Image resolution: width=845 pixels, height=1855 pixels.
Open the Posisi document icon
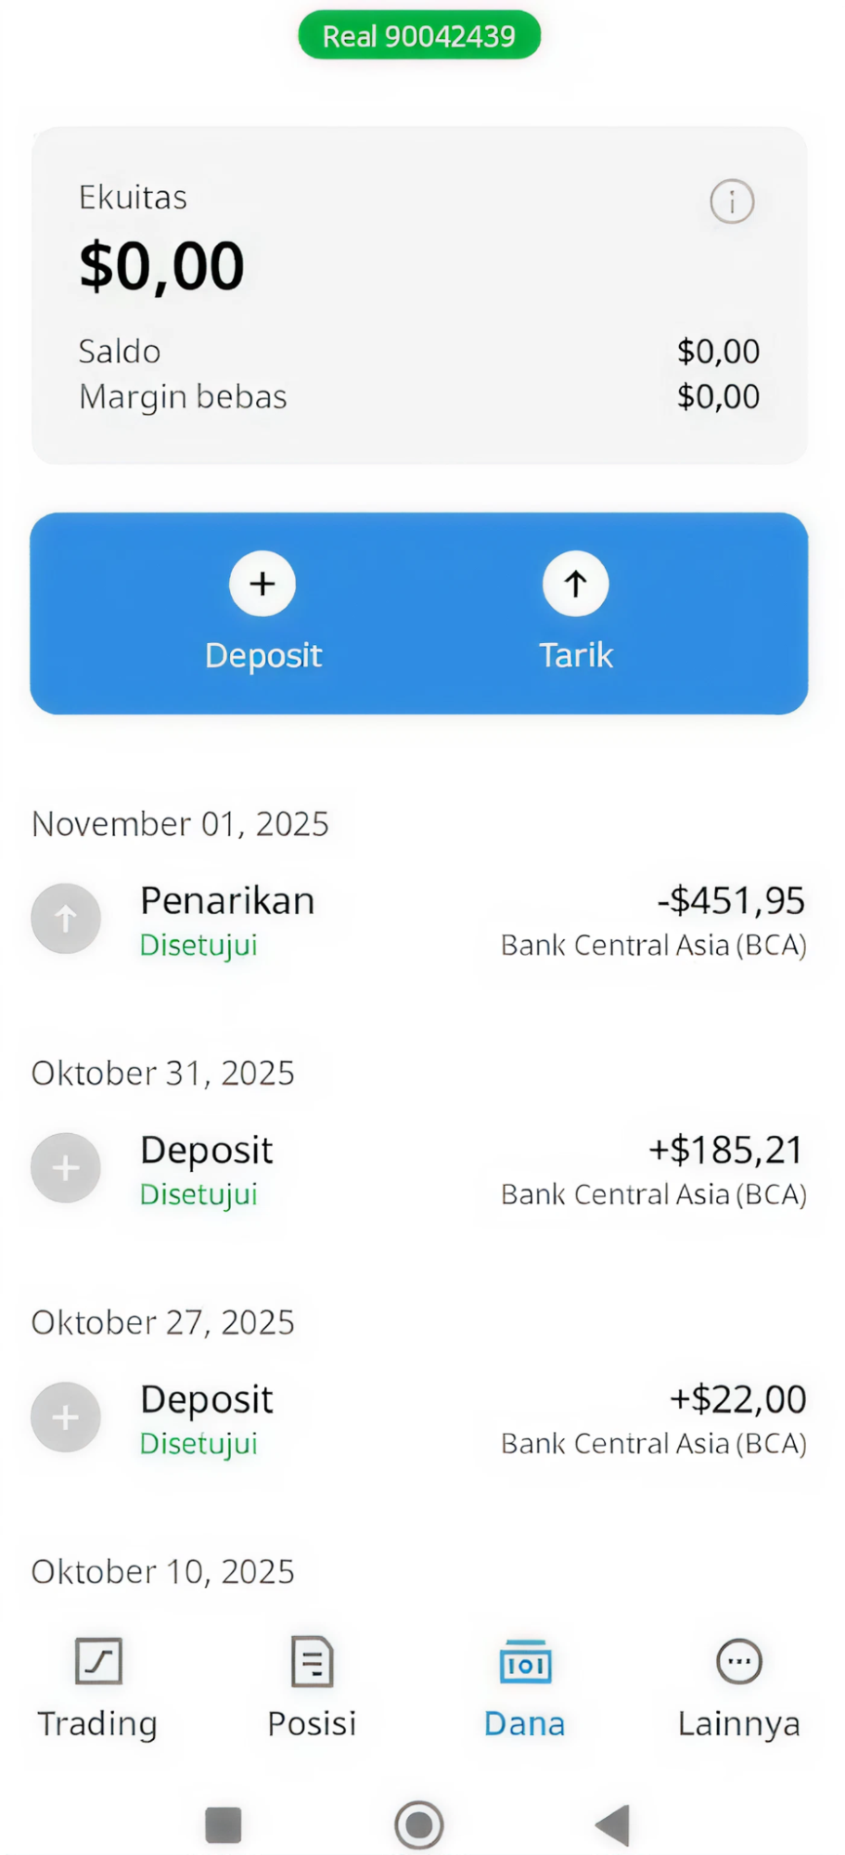(x=312, y=1661)
